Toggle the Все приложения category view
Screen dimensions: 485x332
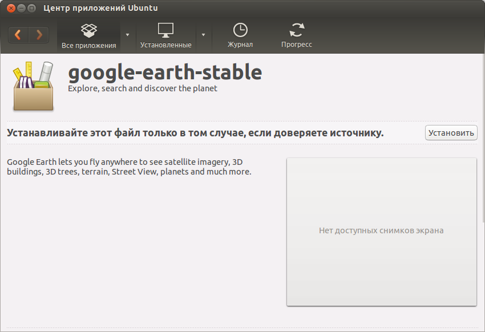[x=89, y=44]
